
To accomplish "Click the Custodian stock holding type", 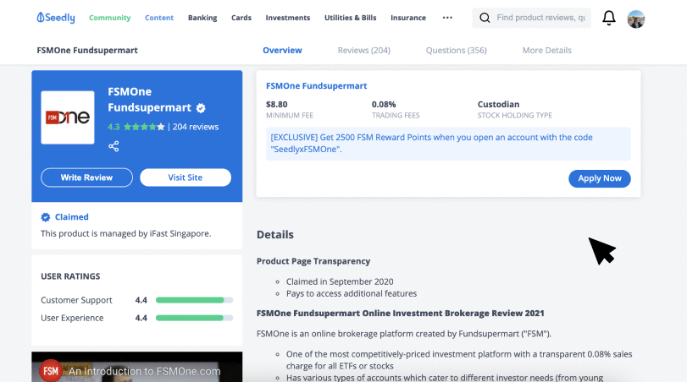I will point(498,105).
